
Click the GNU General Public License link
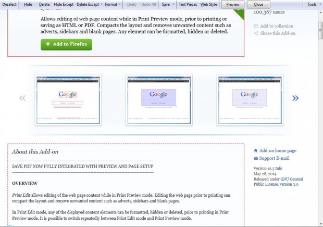tap(278, 182)
